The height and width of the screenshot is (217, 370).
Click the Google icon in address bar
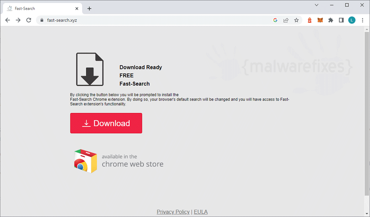point(275,20)
